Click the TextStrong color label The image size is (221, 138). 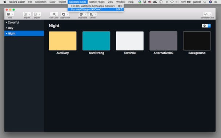coord(96,53)
